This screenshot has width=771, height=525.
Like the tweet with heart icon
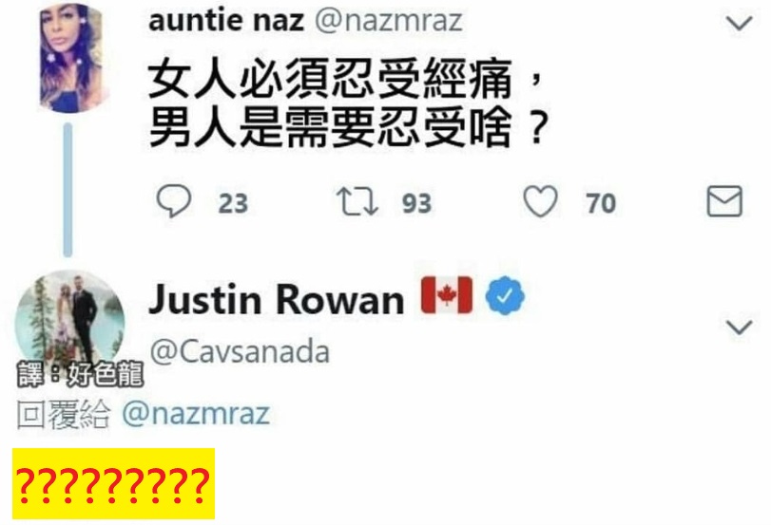point(540,201)
